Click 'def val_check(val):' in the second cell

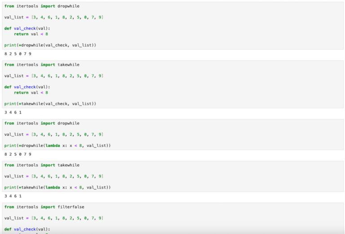(27, 87)
